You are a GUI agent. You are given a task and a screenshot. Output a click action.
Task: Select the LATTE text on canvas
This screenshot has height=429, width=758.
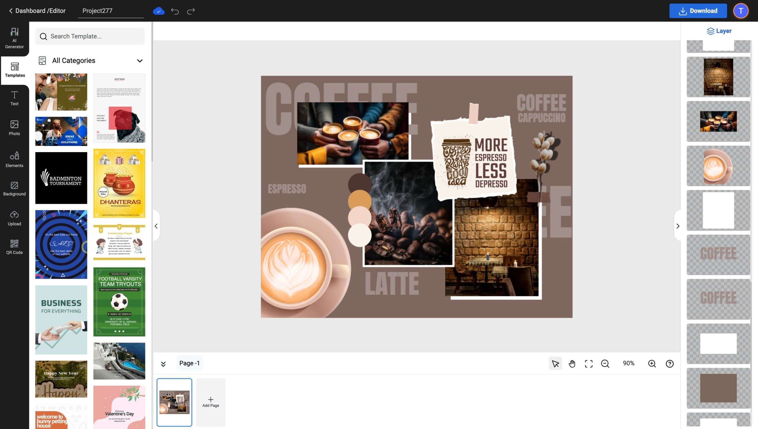(x=392, y=283)
